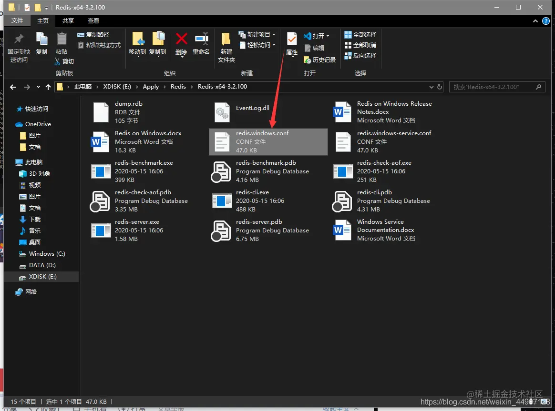555x411 pixels.
Task: Click Invert Selection in ribbon
Action: pyautogui.click(x=360, y=56)
